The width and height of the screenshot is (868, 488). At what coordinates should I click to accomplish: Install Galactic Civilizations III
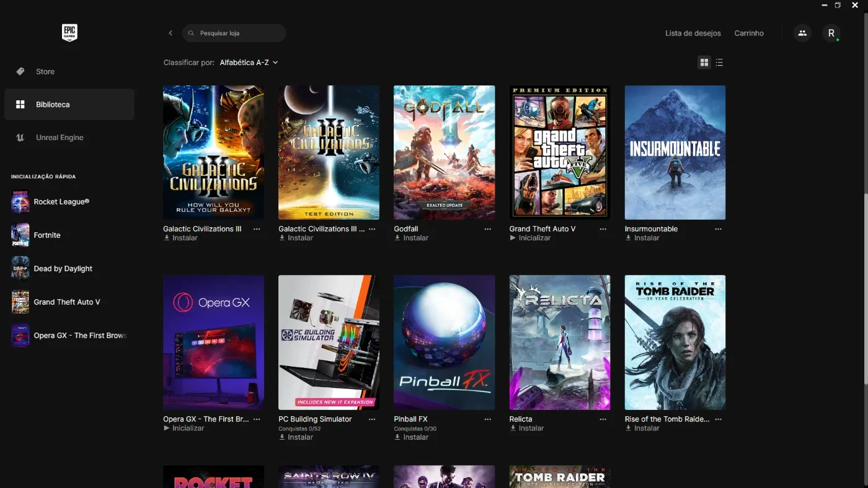point(181,238)
